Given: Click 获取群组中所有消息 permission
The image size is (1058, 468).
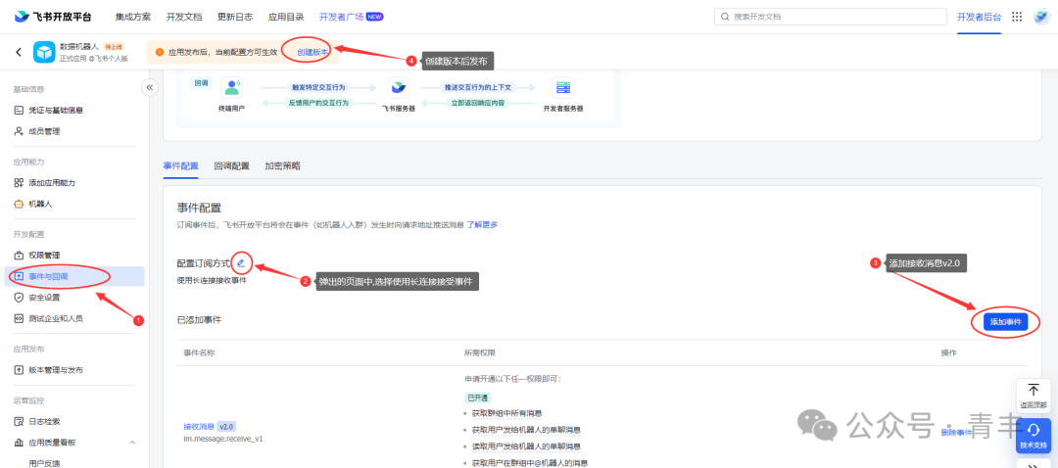Looking at the screenshot, I should click(x=507, y=413).
